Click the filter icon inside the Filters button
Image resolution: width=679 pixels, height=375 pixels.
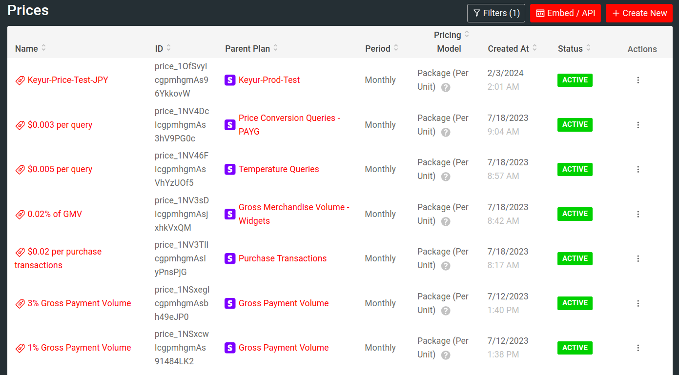pyautogui.click(x=477, y=13)
